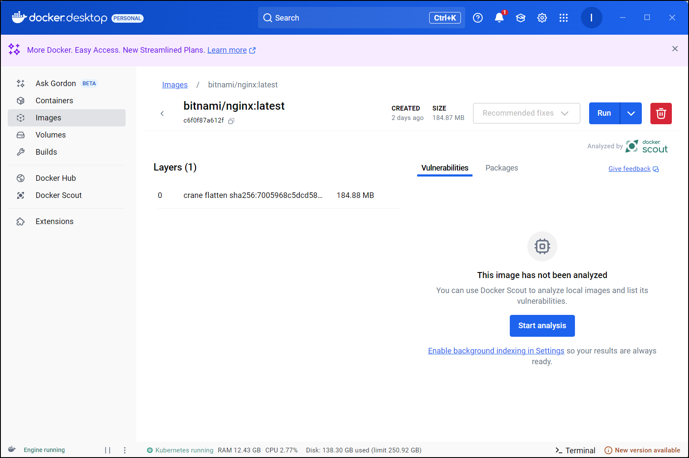Go back with the left arrow icon
Image resolution: width=689 pixels, height=458 pixels.
tap(162, 114)
